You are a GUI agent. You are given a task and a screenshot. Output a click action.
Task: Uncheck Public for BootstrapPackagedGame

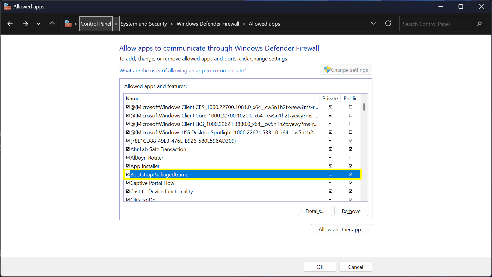(x=351, y=174)
